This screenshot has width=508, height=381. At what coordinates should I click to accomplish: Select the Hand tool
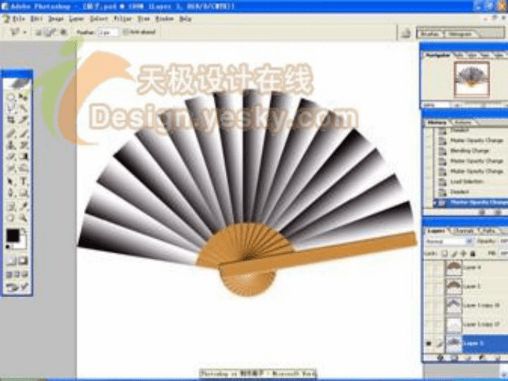[x=11, y=218]
